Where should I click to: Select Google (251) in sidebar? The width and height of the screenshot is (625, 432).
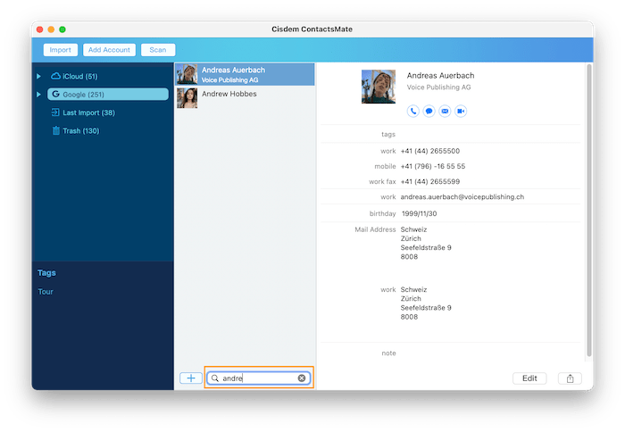pos(108,94)
